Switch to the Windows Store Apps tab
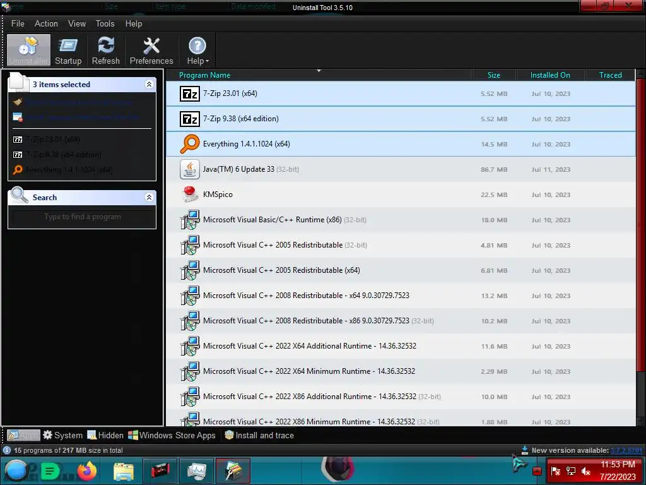The height and width of the screenshot is (485, 646). point(172,435)
